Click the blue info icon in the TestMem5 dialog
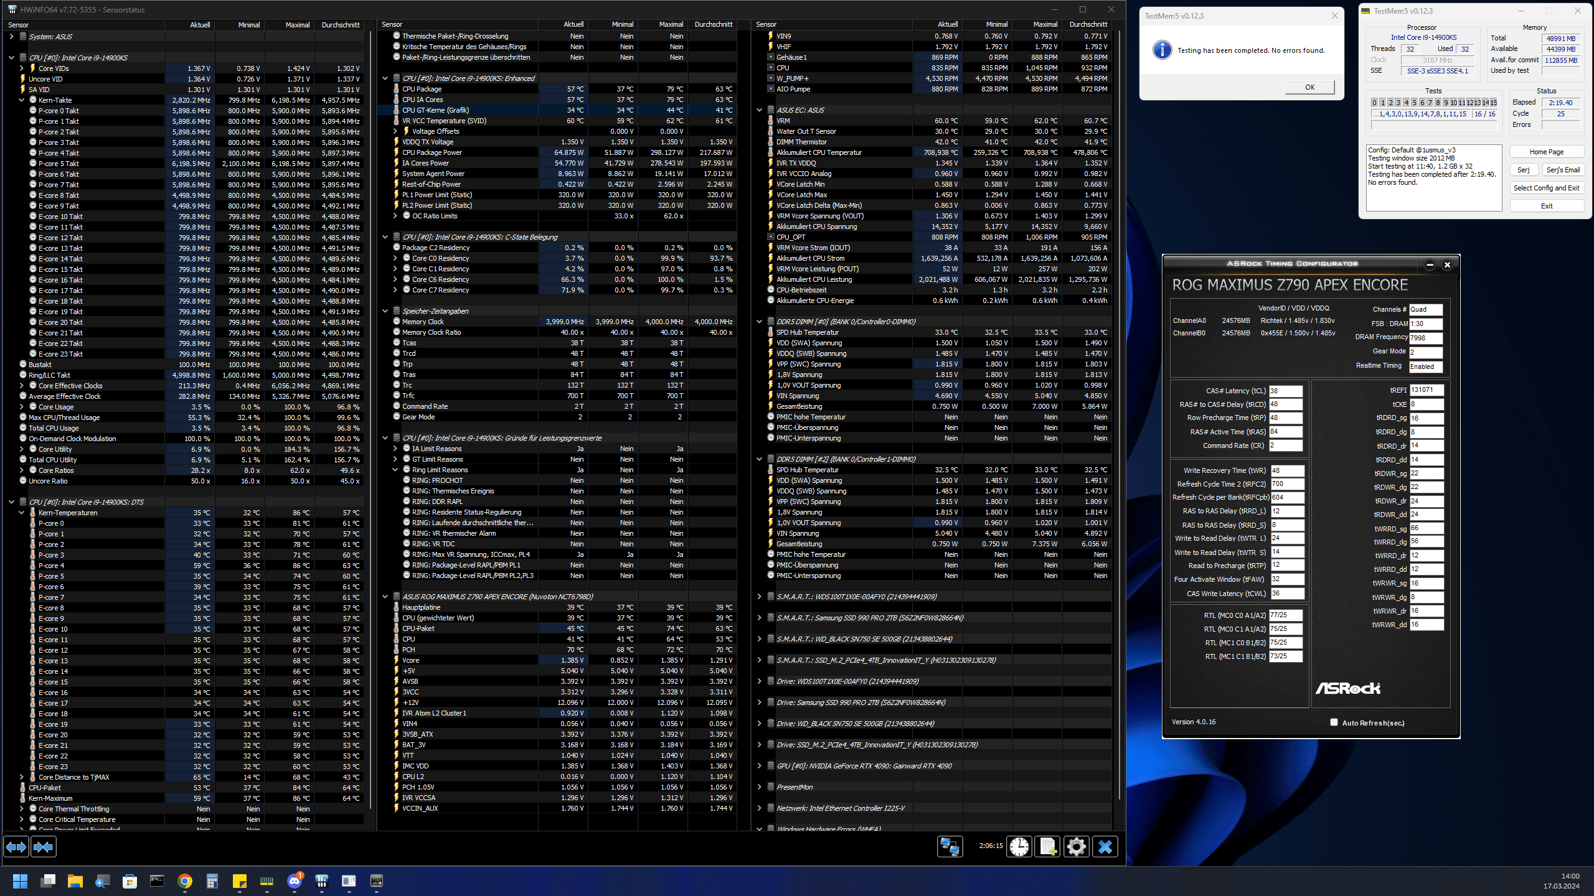Screen dimensions: 1594x896 pos(1162,50)
